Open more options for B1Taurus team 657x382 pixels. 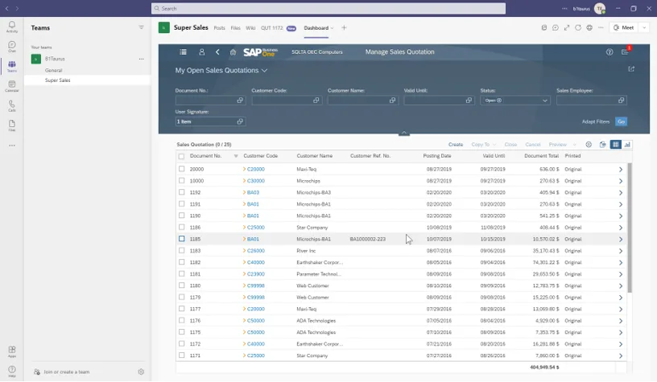coord(141,59)
